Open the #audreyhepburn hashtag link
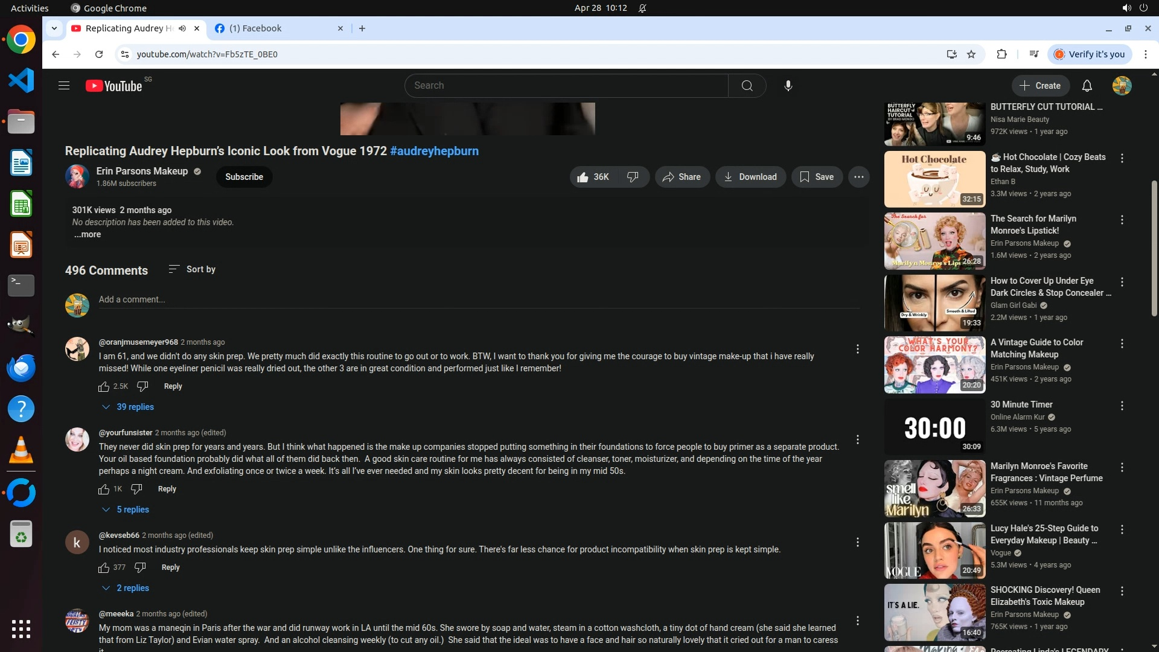 (434, 151)
